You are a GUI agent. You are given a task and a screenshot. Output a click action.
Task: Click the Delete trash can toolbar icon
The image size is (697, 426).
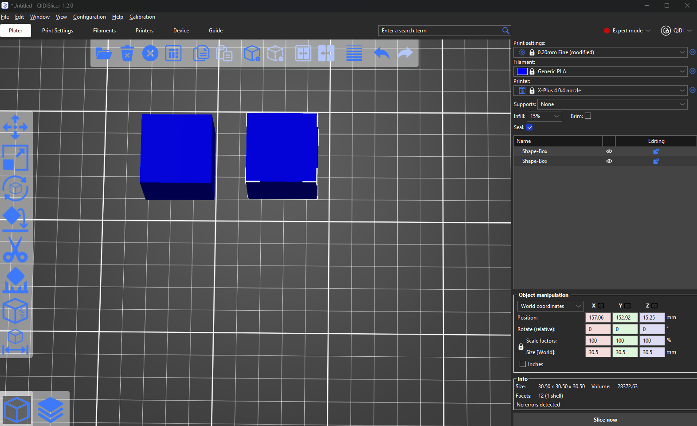tap(127, 54)
